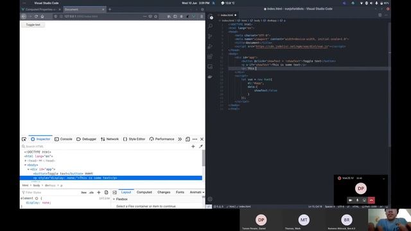Collapse the body node in inspector
This screenshot has height=231, width=411.
(x=26, y=165)
